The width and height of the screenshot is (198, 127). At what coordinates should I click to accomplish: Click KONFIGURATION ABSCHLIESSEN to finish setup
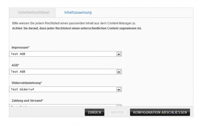[x=160, y=112]
